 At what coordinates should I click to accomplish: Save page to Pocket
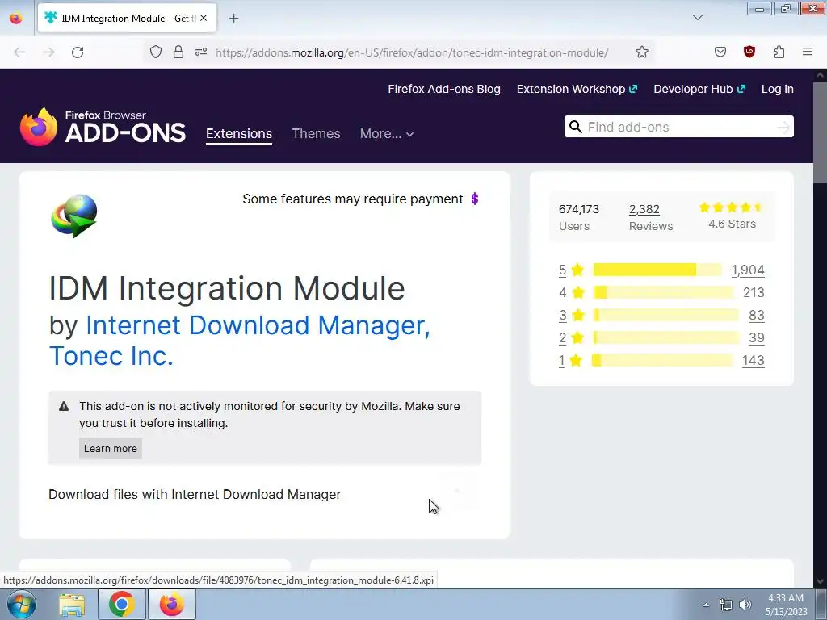720,52
